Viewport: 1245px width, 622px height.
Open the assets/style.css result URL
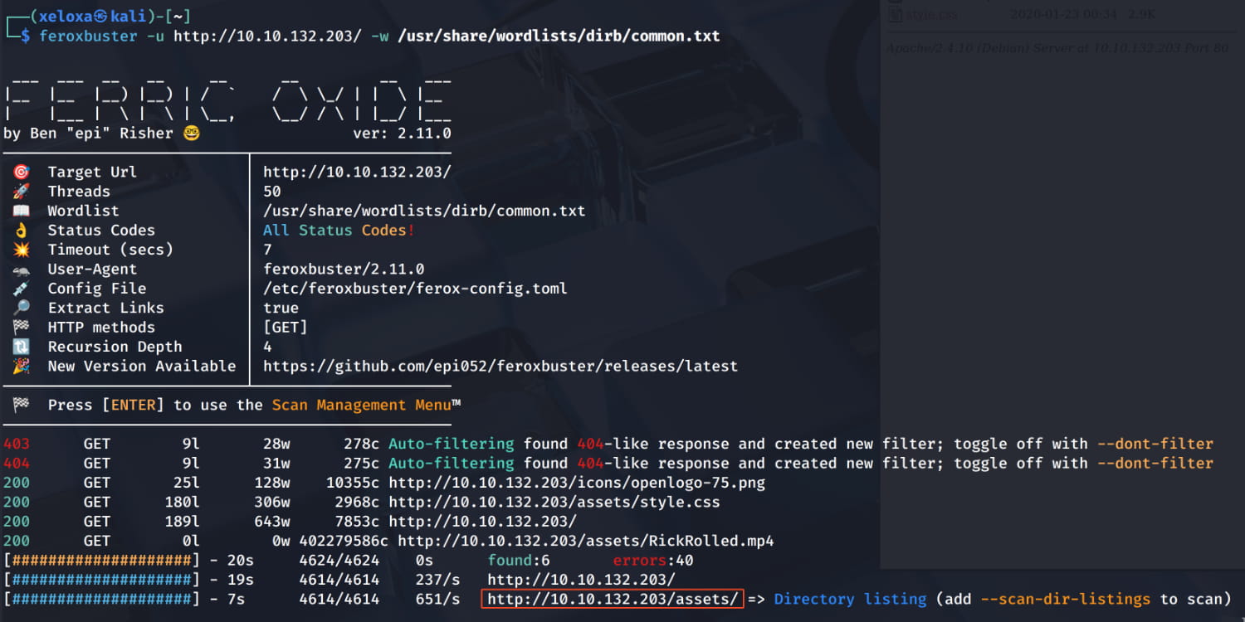554,502
